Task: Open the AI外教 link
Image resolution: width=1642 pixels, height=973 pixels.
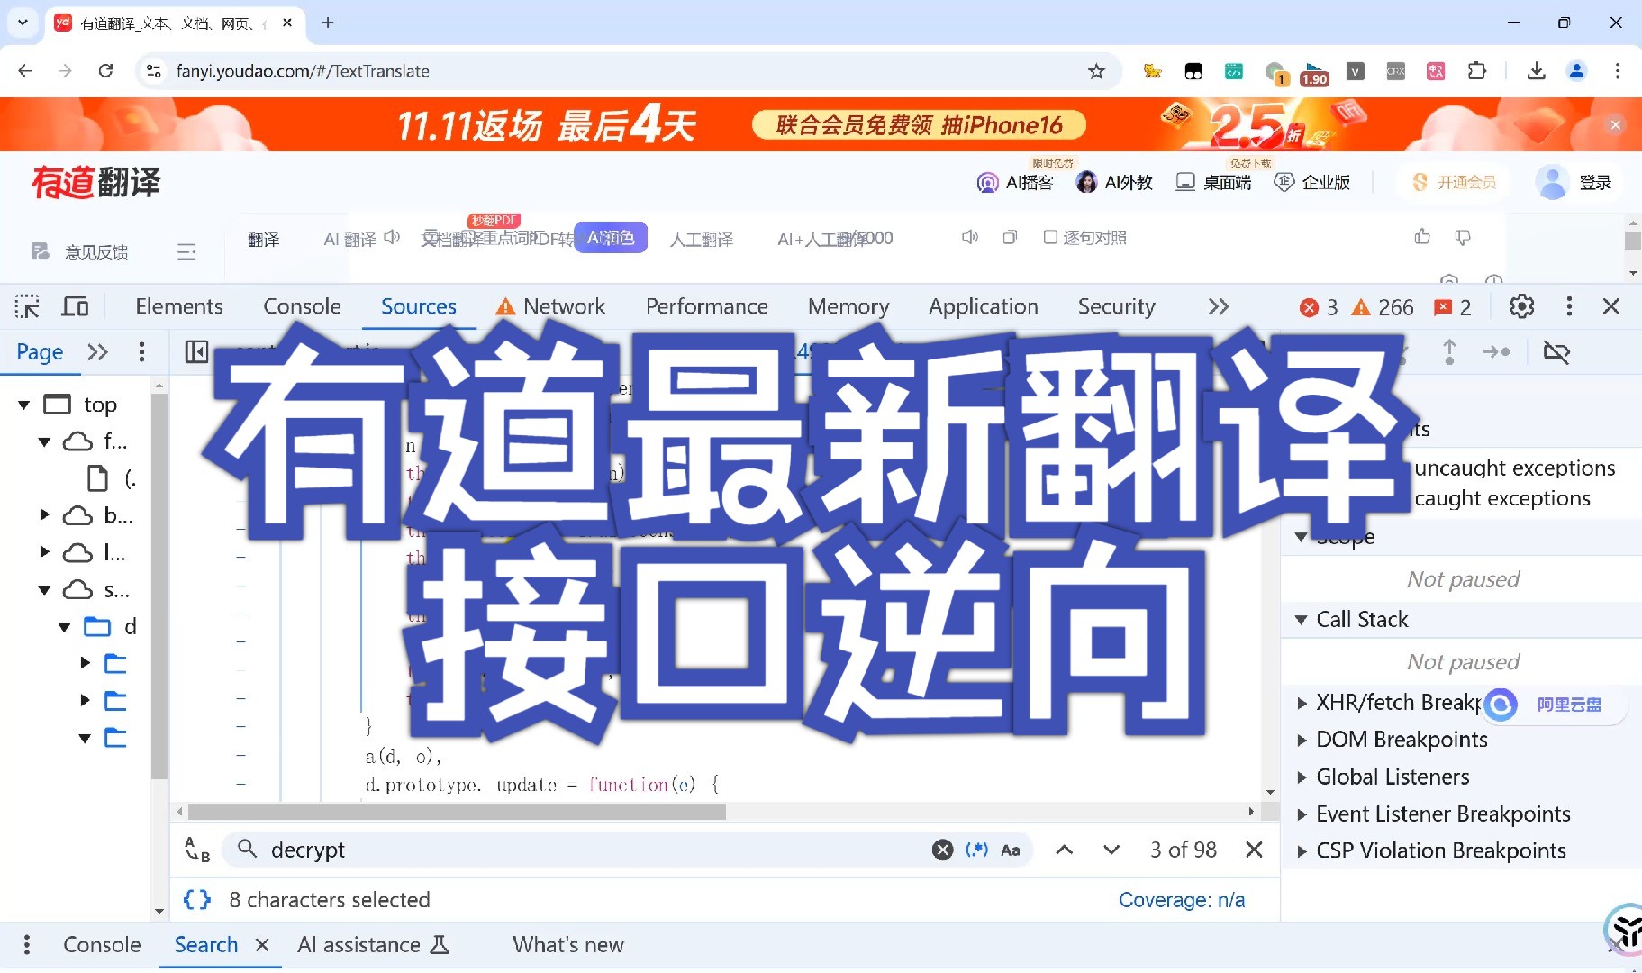Action: [x=1114, y=182]
